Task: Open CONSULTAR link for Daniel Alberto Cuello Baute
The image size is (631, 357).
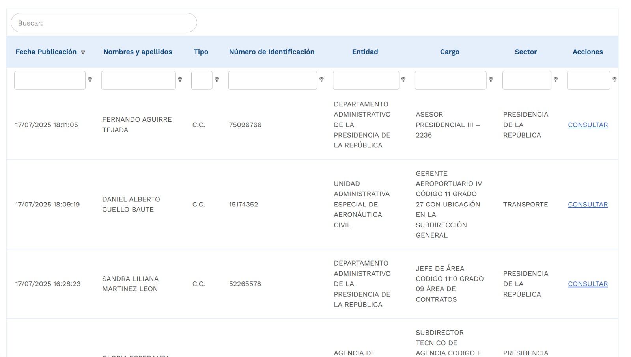Action: (x=588, y=205)
